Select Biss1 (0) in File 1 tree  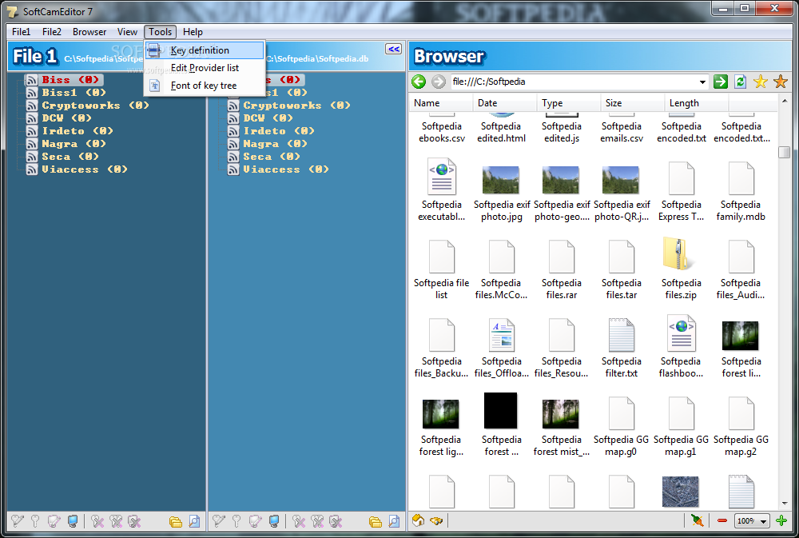[x=74, y=92]
